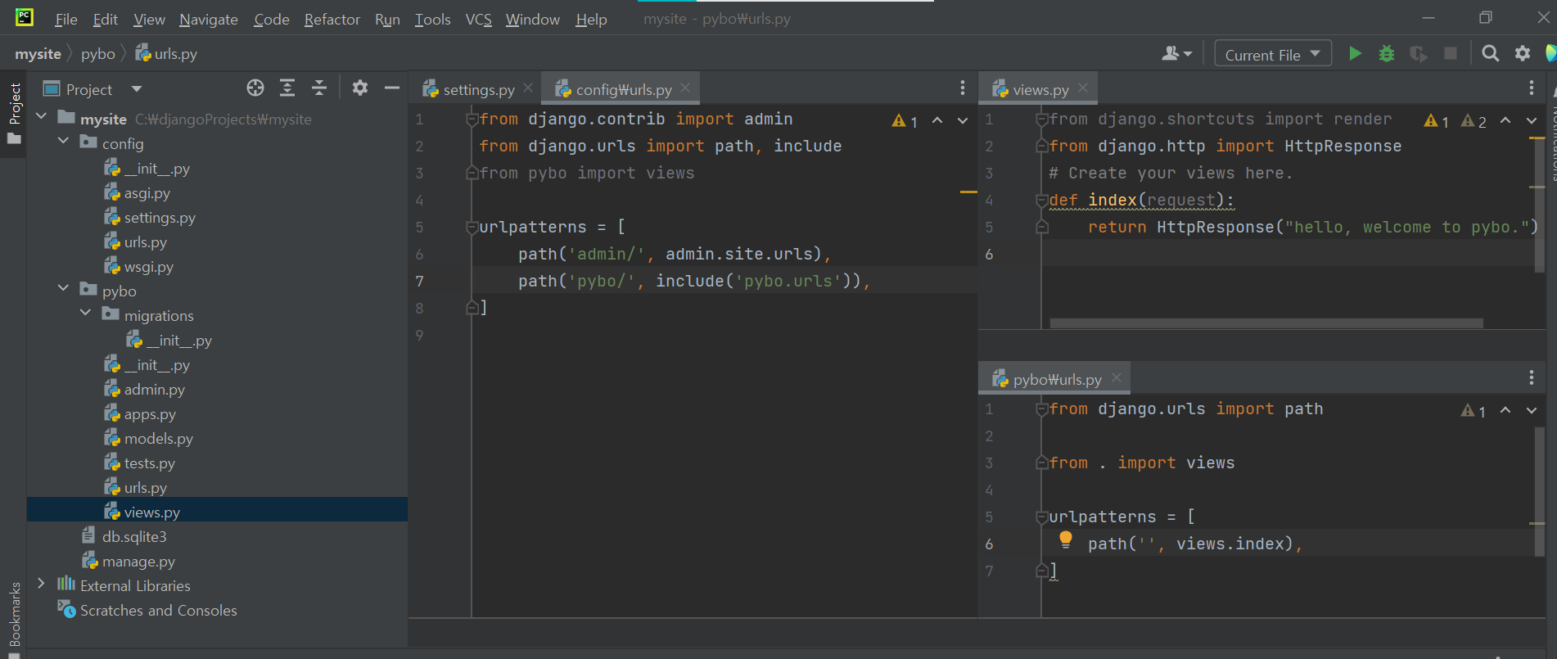
Task: Click pybo breadcrumb in navigation bar
Action: click(x=97, y=54)
